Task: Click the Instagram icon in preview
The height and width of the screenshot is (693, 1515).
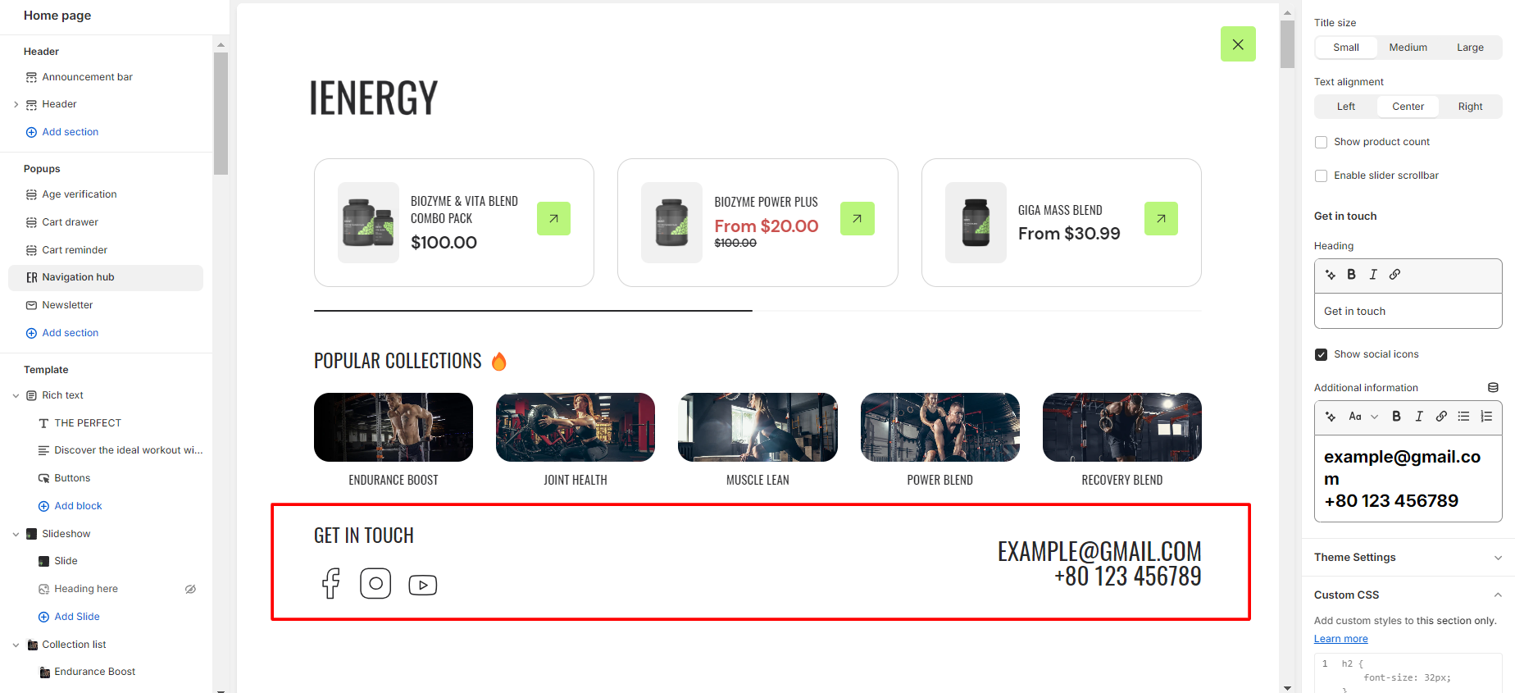Action: [x=375, y=583]
